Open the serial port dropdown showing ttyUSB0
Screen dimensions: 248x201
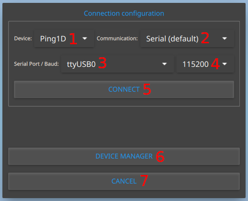pyautogui.click(x=117, y=64)
